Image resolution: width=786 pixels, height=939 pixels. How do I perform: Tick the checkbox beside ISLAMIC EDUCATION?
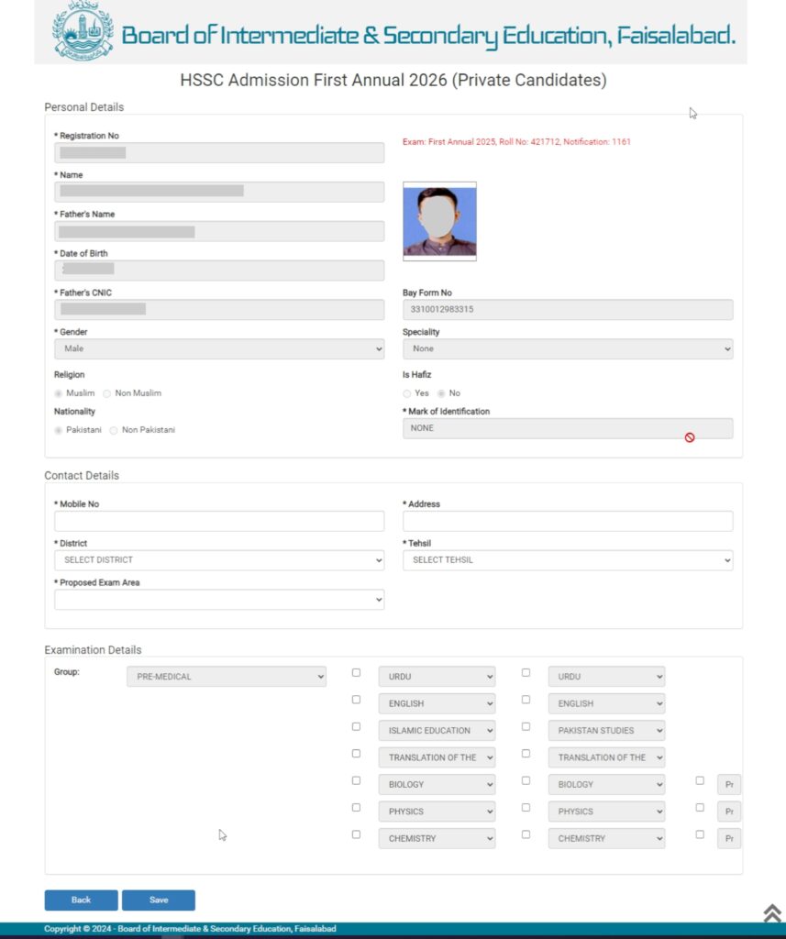(x=356, y=727)
